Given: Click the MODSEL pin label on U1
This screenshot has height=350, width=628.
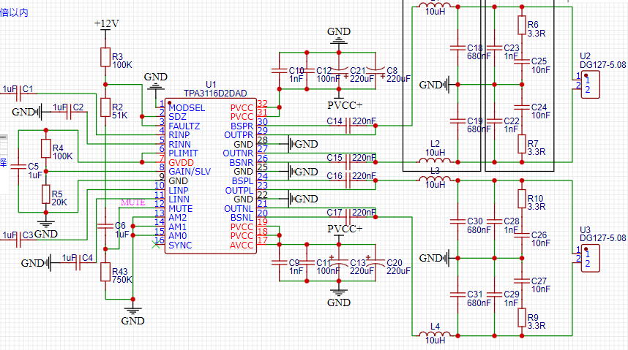Looking at the screenshot, I should pyautogui.click(x=187, y=108).
